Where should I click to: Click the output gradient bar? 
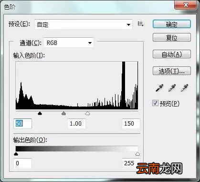point(77,149)
